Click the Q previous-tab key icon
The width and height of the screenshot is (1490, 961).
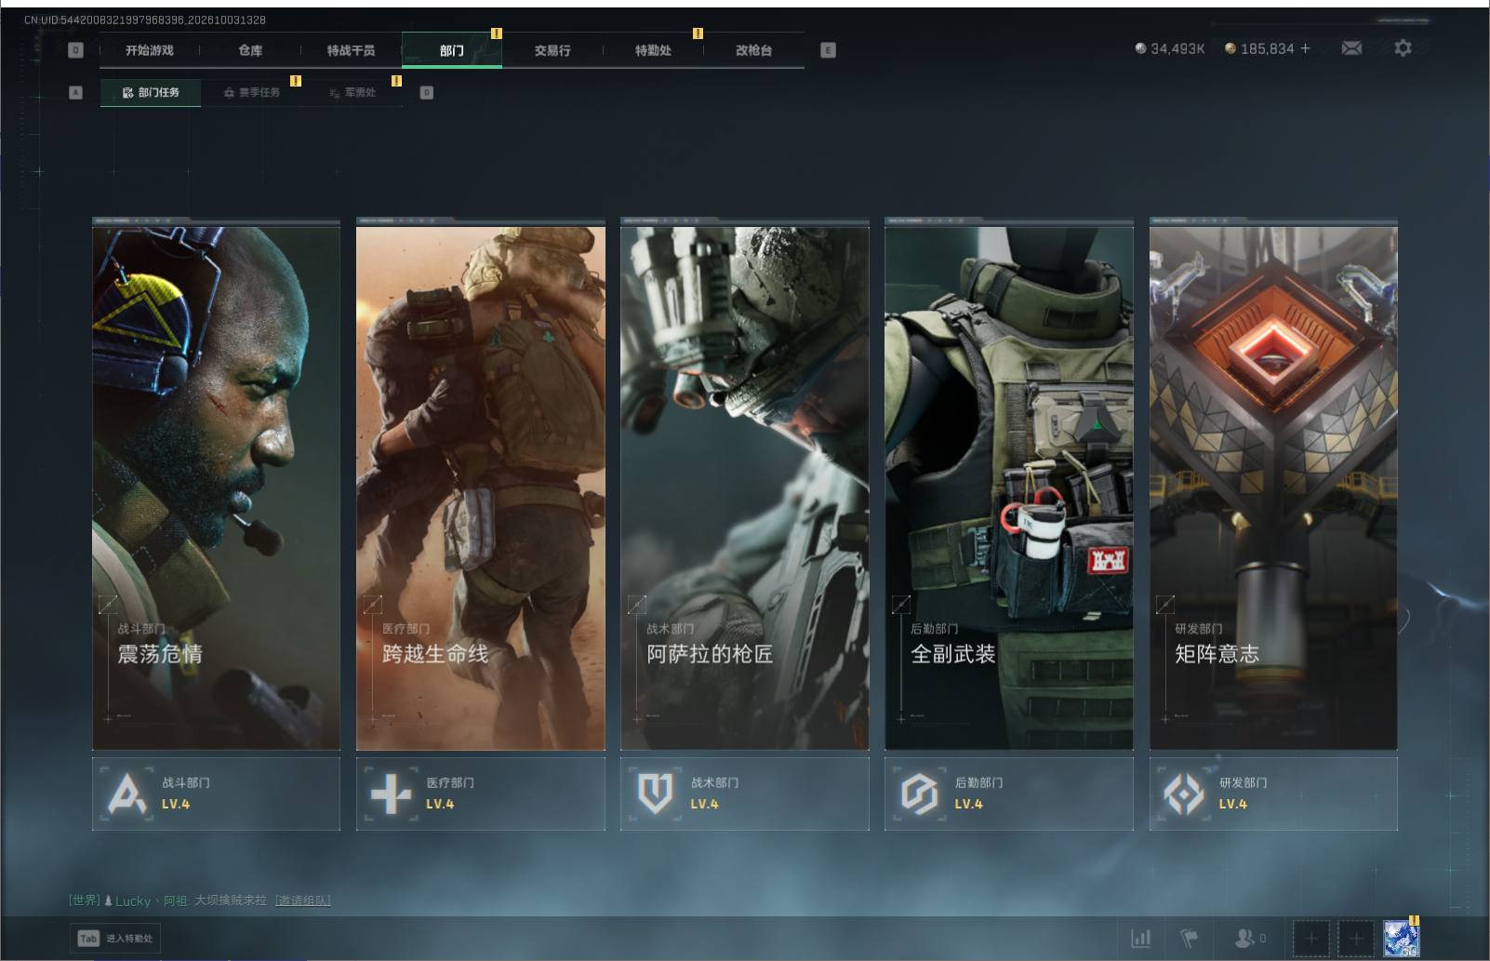pyautogui.click(x=76, y=50)
